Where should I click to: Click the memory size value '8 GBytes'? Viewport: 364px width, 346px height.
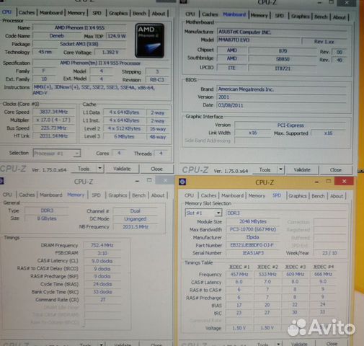[47, 218]
